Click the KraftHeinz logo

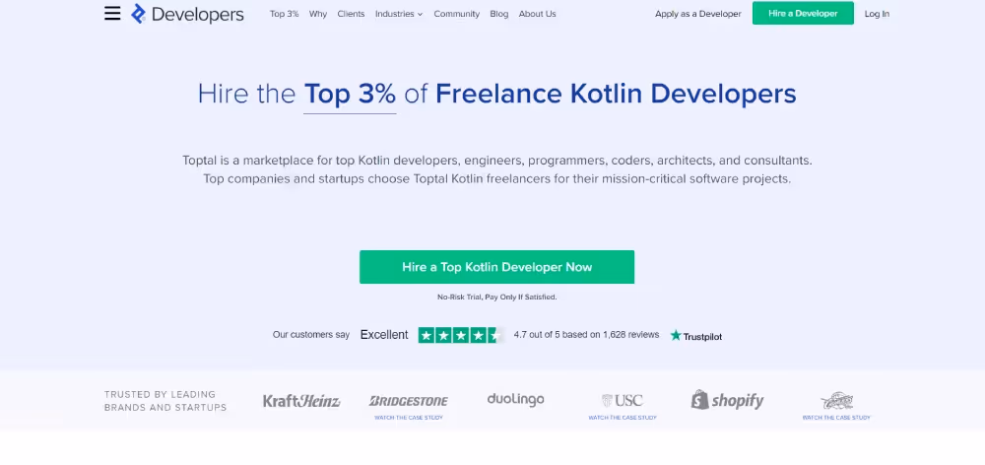301,400
